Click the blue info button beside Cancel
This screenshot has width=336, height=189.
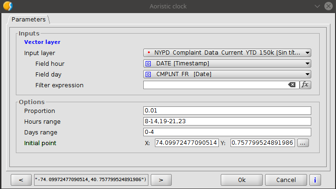tap(315, 180)
